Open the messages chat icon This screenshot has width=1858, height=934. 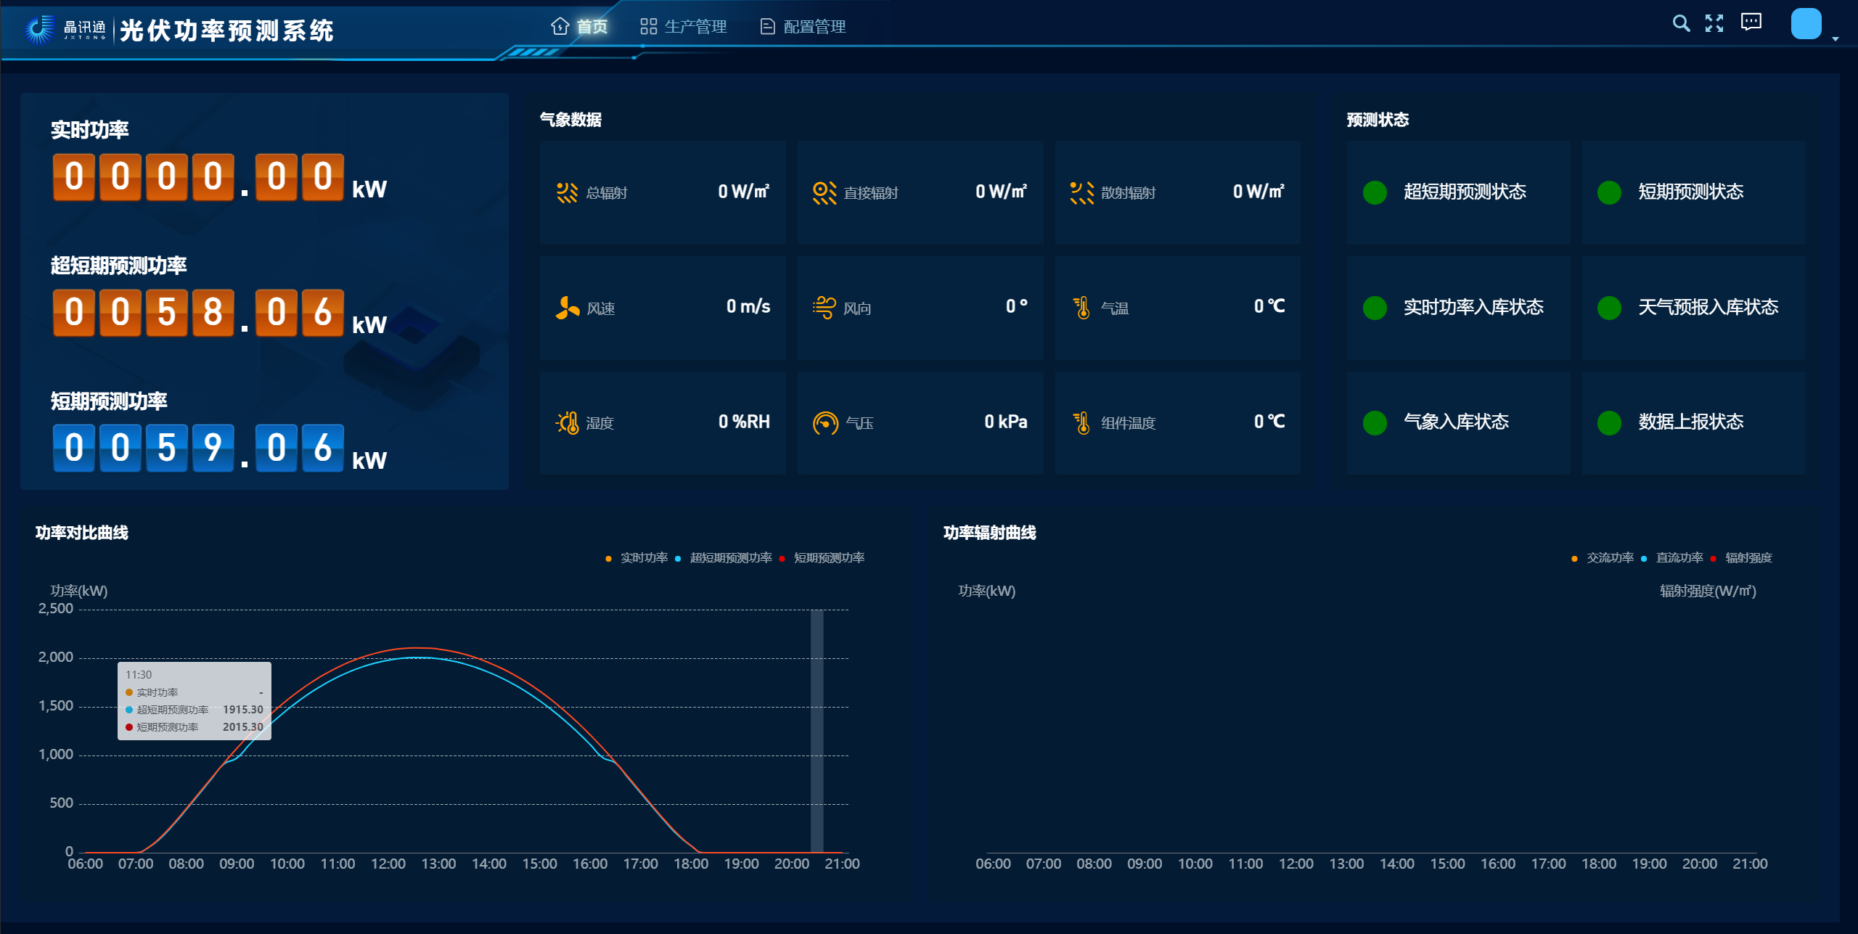tap(1751, 22)
